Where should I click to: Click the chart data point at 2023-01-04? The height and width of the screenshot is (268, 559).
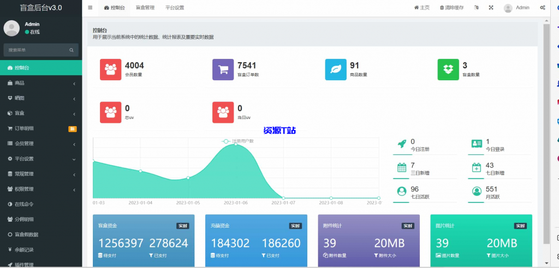pos(140,171)
